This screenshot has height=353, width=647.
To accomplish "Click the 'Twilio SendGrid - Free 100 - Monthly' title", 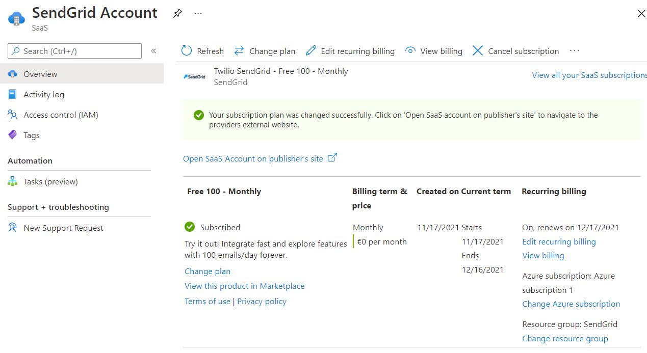I will pyautogui.click(x=281, y=71).
